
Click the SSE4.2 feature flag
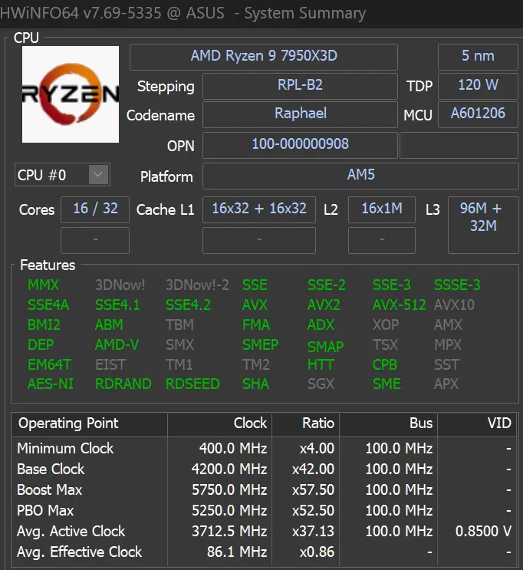pyautogui.click(x=188, y=305)
